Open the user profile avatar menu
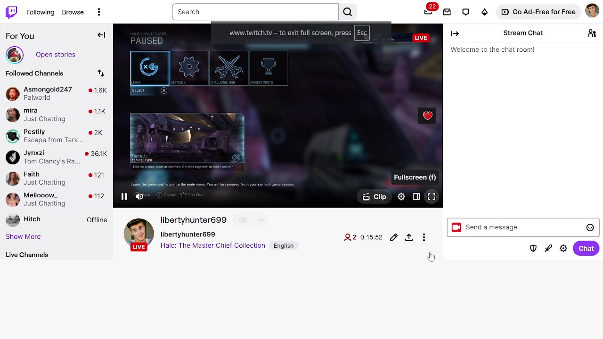 592,11
